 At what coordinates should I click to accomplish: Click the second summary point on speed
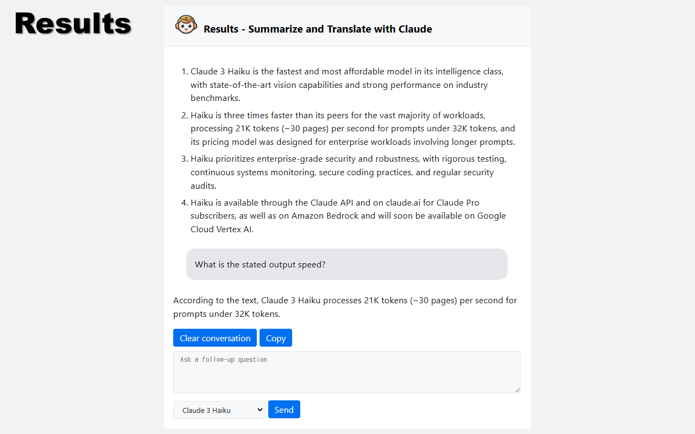(352, 129)
